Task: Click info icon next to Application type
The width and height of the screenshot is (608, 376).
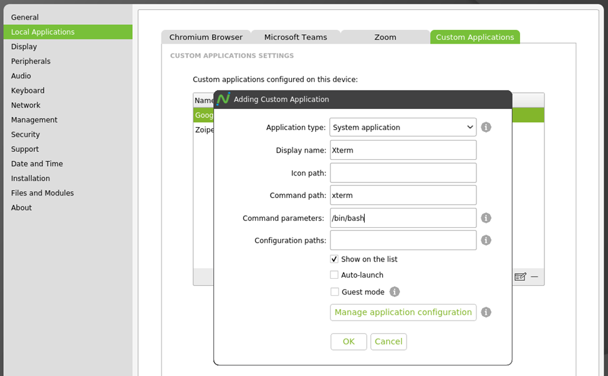Action: coord(486,127)
